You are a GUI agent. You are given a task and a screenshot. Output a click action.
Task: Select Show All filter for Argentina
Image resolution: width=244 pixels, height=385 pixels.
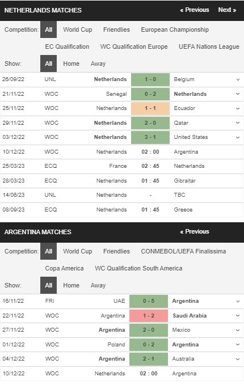click(x=48, y=285)
